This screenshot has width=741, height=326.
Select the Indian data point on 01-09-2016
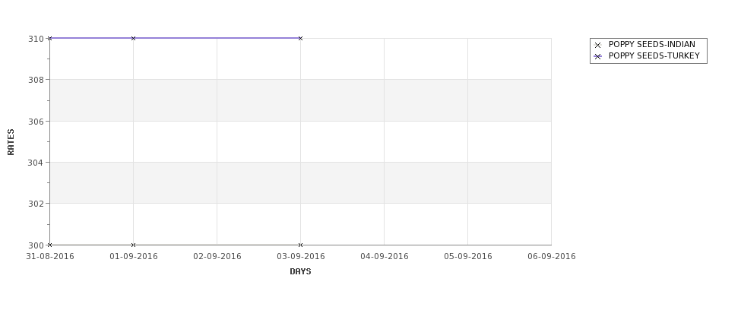pos(133,245)
